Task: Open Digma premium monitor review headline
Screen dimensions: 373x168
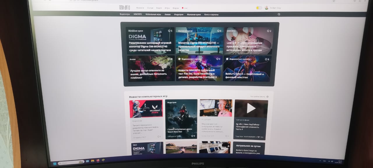Action: 198,46
